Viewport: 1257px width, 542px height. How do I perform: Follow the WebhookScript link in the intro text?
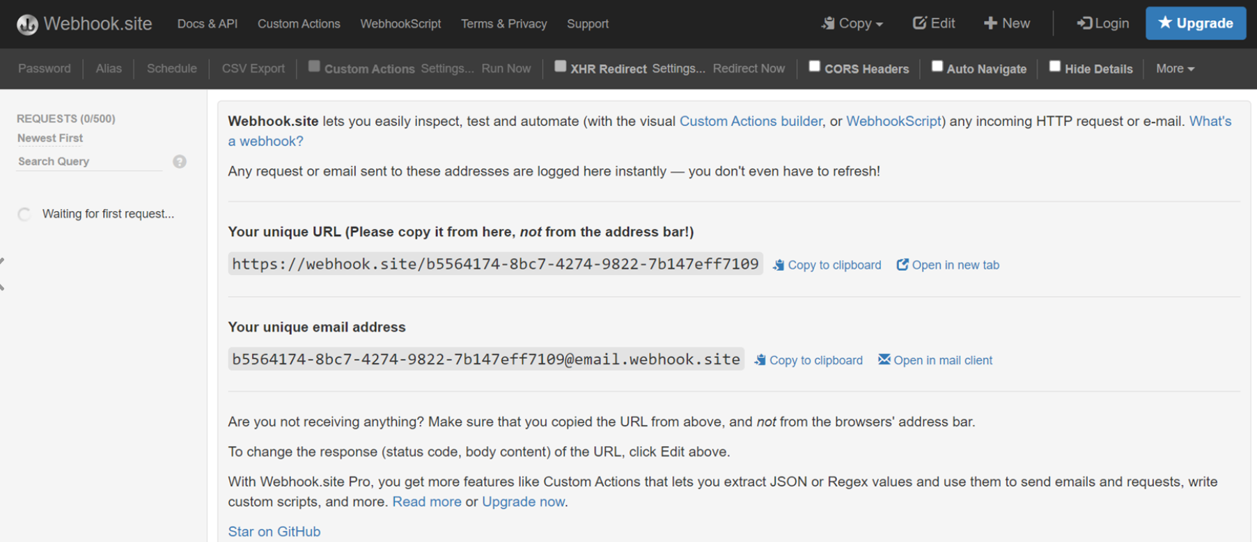click(x=893, y=121)
